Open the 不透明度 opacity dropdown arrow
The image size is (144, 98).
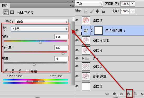tap(132, 4)
